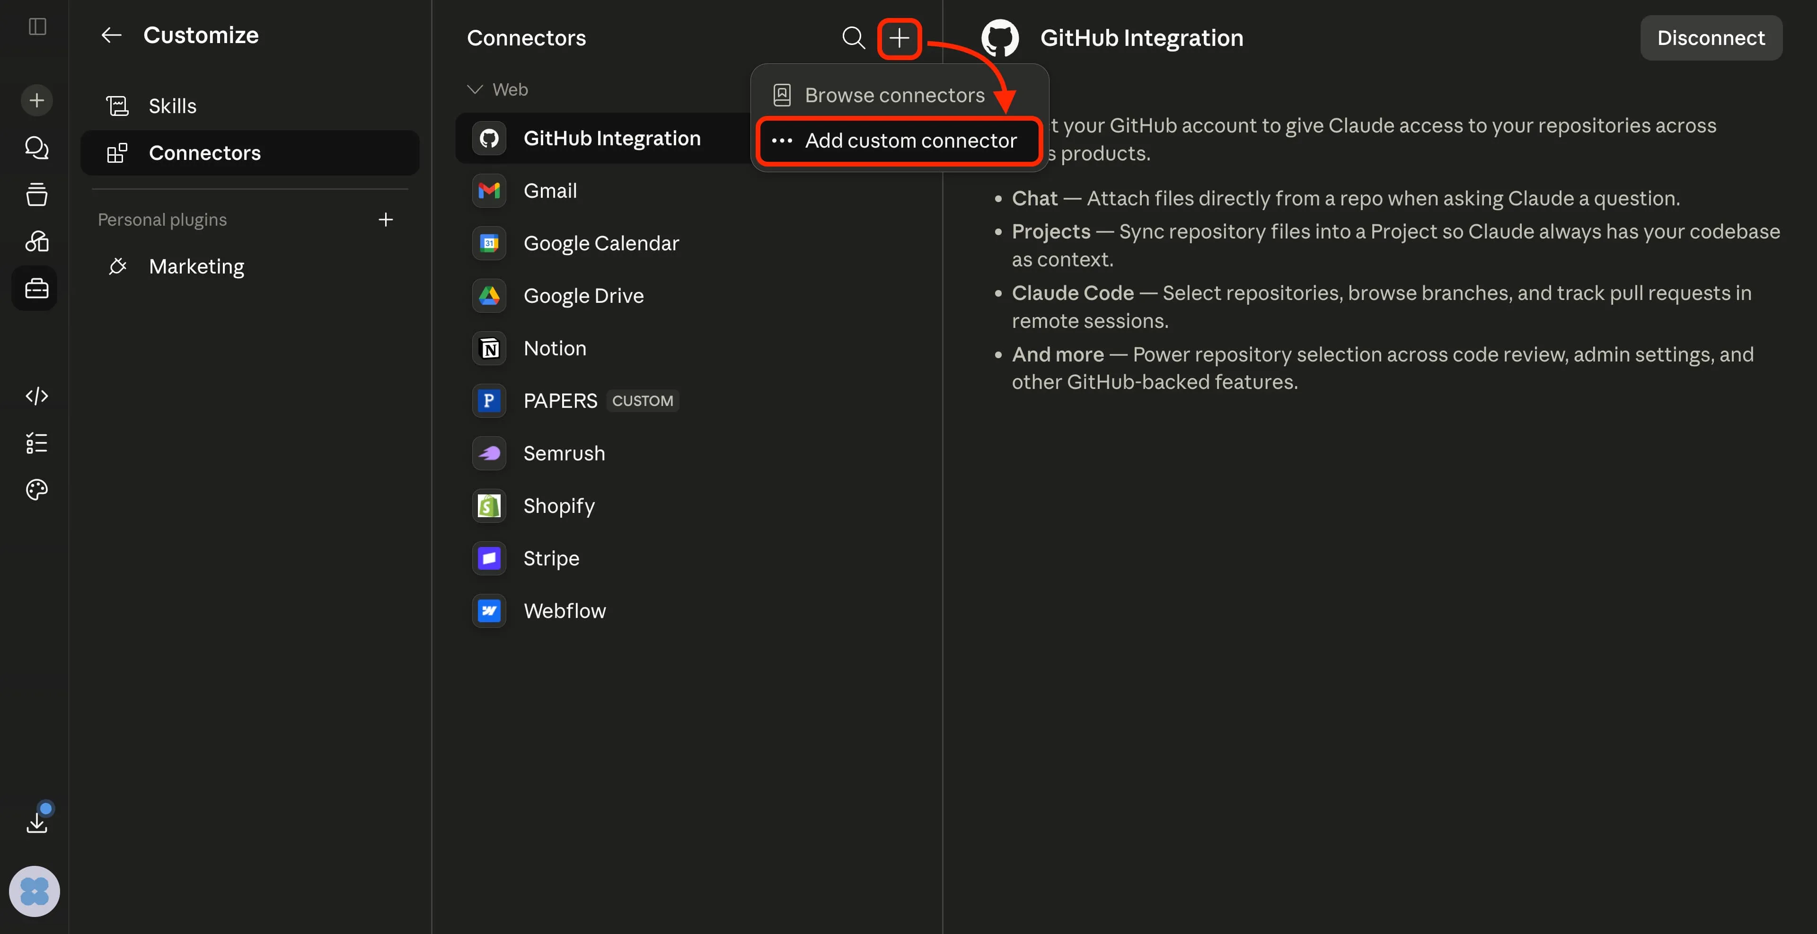
Task: Disconnect the GitHub Integration
Action: 1711,38
